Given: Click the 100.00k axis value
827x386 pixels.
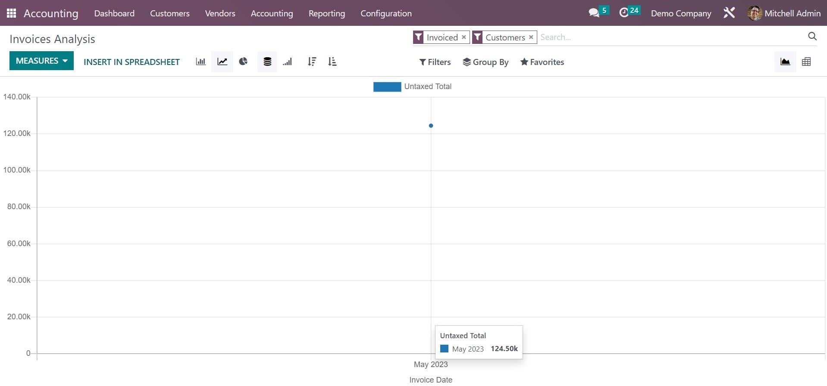Looking at the screenshot, I should coord(17,170).
